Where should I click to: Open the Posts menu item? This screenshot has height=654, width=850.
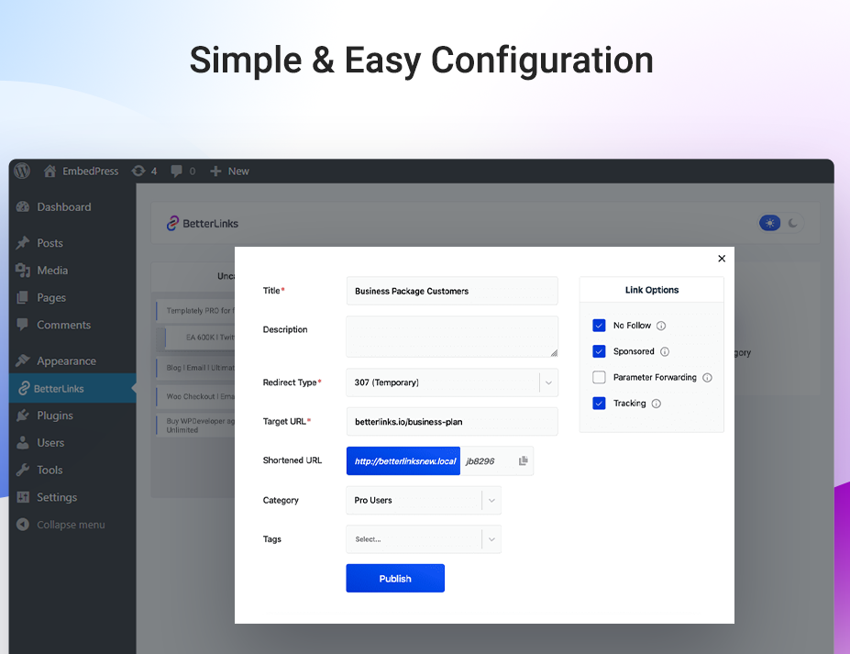(x=50, y=243)
